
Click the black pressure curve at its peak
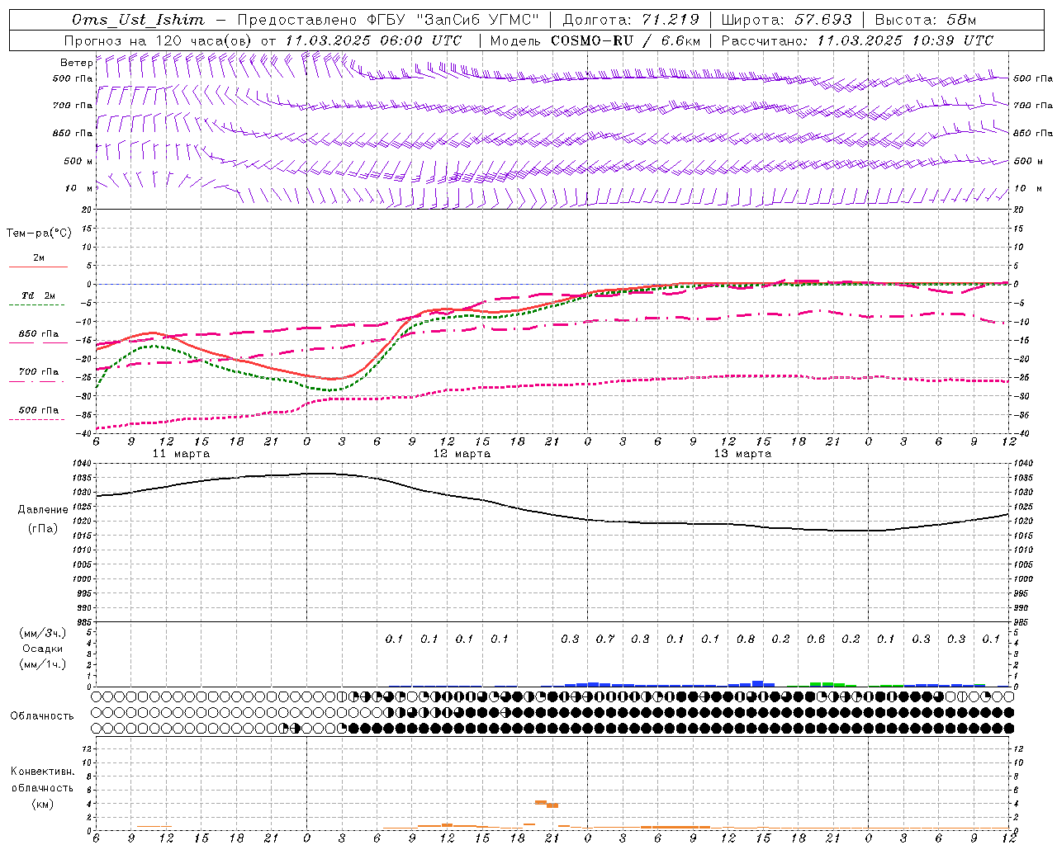[318, 474]
